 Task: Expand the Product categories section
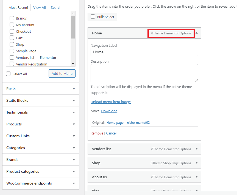tap(41, 171)
